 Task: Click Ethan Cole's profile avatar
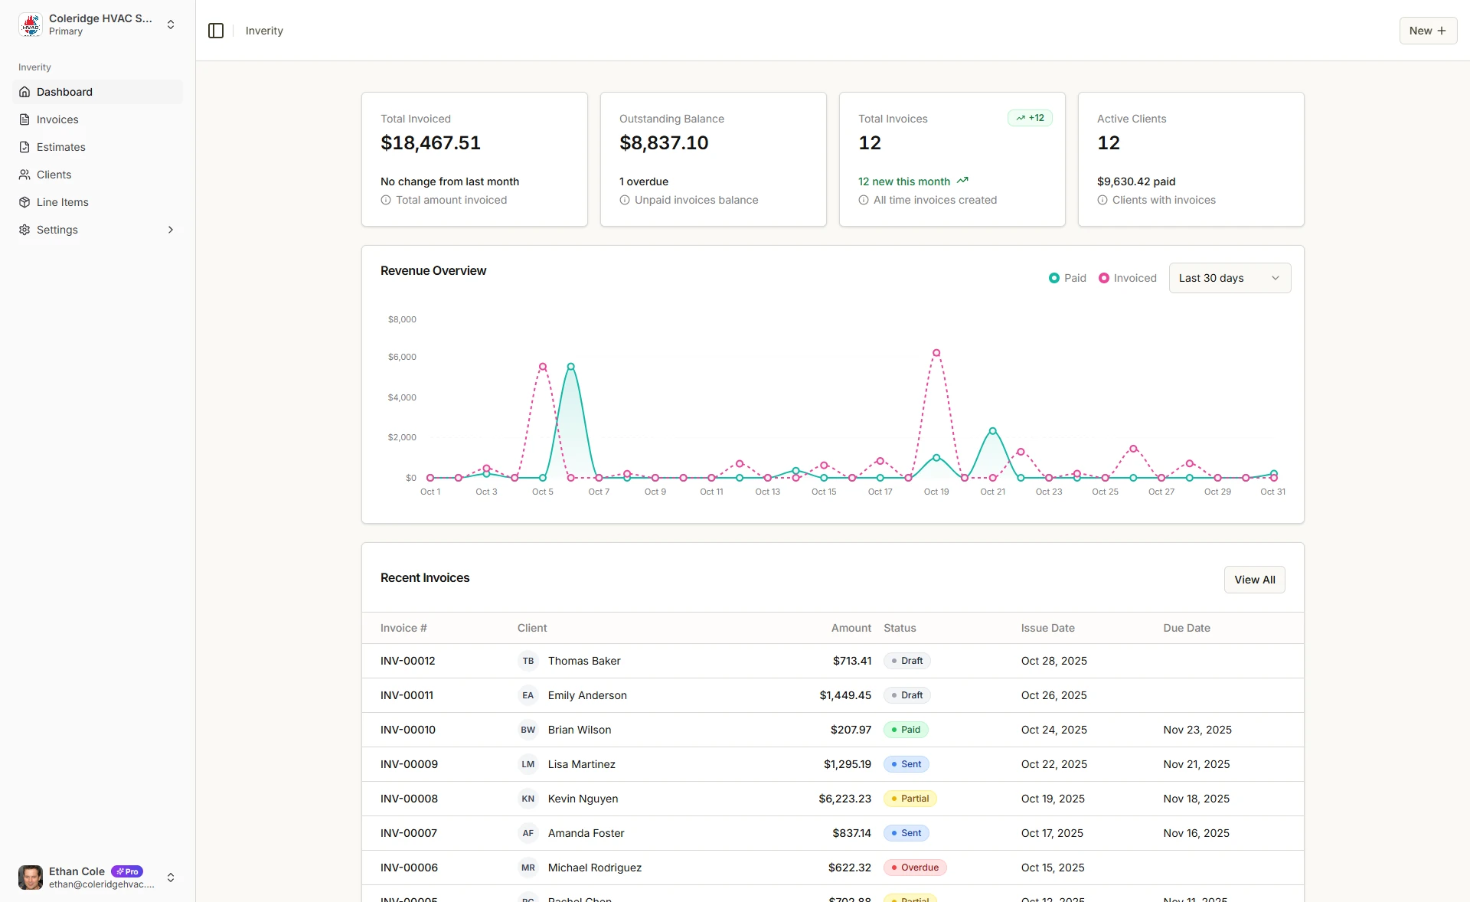[31, 877]
